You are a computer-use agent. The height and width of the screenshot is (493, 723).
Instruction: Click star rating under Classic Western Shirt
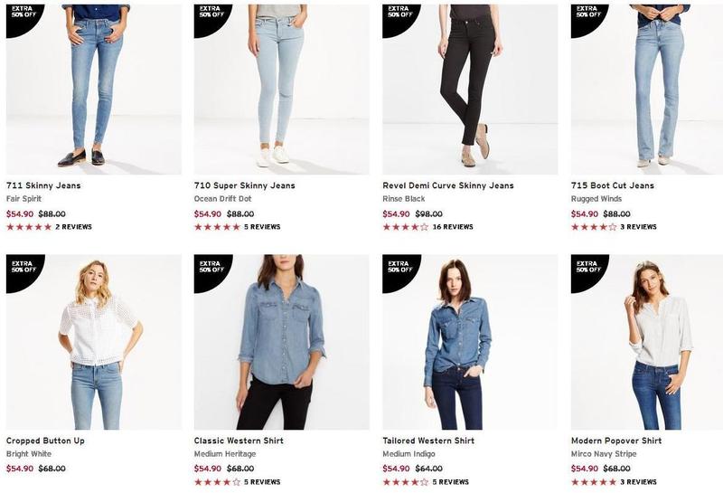(x=217, y=482)
